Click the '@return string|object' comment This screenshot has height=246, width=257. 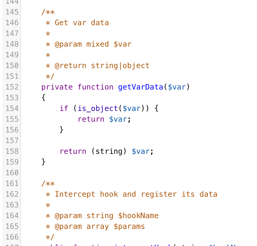[x=102, y=66]
